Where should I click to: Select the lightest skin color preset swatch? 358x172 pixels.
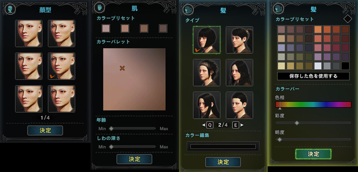coord(106,29)
